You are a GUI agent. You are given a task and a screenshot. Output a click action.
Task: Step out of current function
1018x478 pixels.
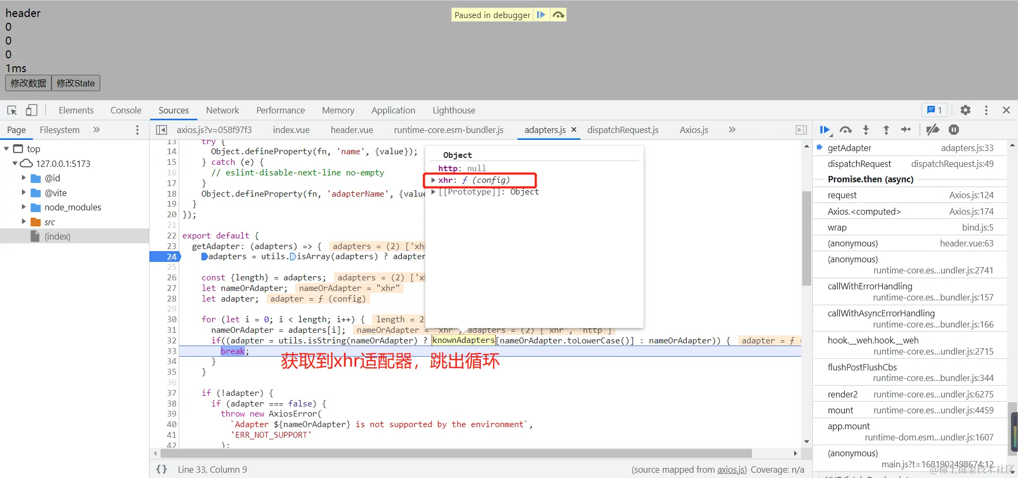(886, 130)
